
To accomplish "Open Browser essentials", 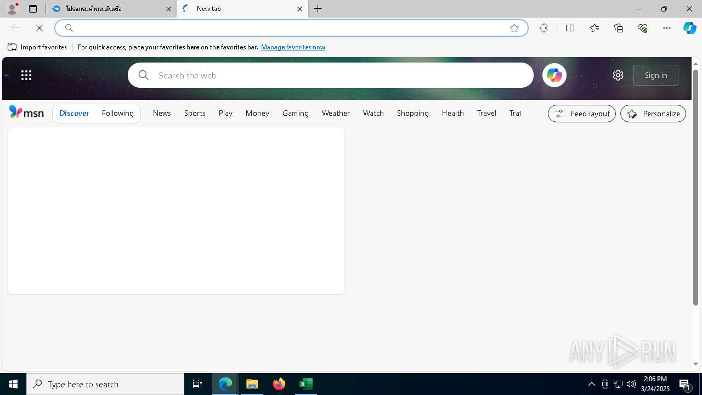I will point(643,28).
